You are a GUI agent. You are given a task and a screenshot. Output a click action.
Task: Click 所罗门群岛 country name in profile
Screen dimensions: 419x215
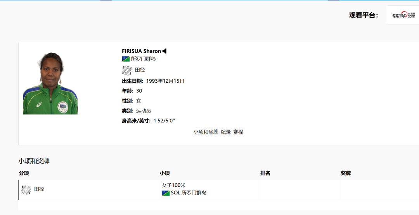pos(143,59)
